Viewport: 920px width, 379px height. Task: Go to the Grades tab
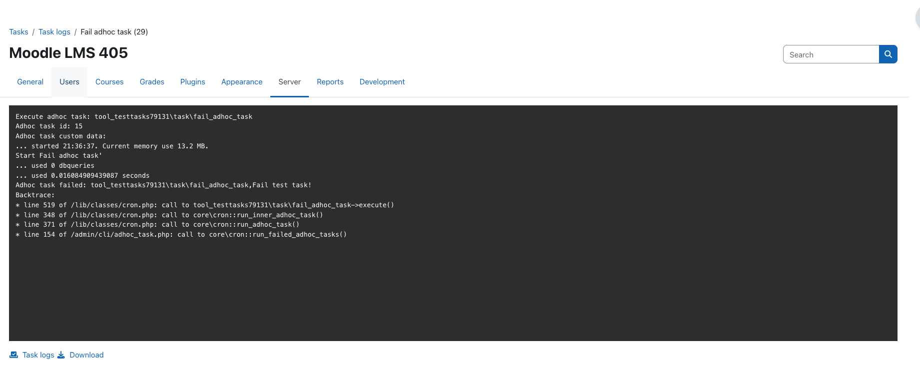point(152,82)
